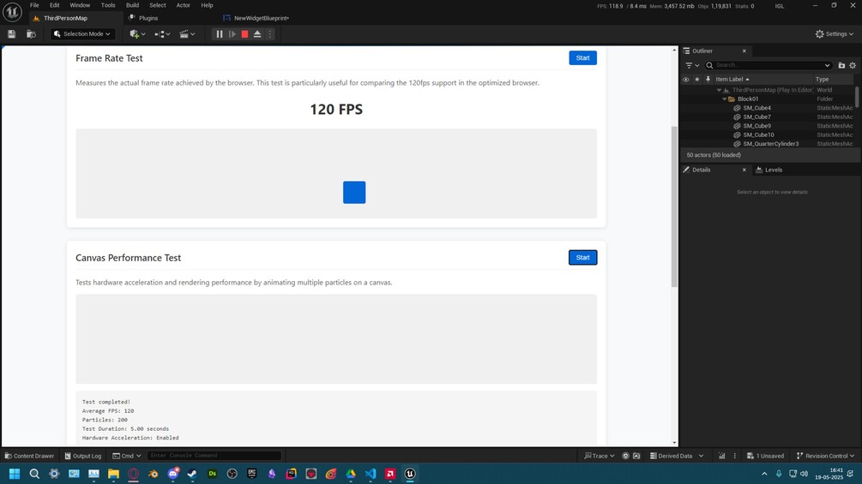Switch to the Details panel tab
This screenshot has width=862, height=484.
click(x=701, y=170)
